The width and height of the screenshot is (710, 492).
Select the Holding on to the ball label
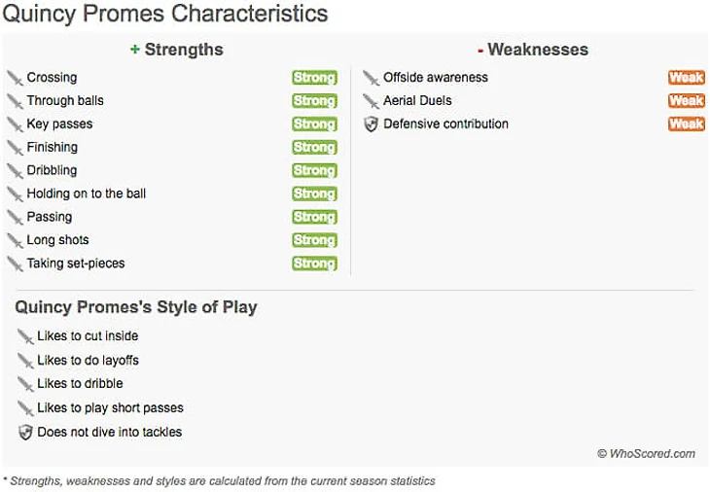pos(87,193)
